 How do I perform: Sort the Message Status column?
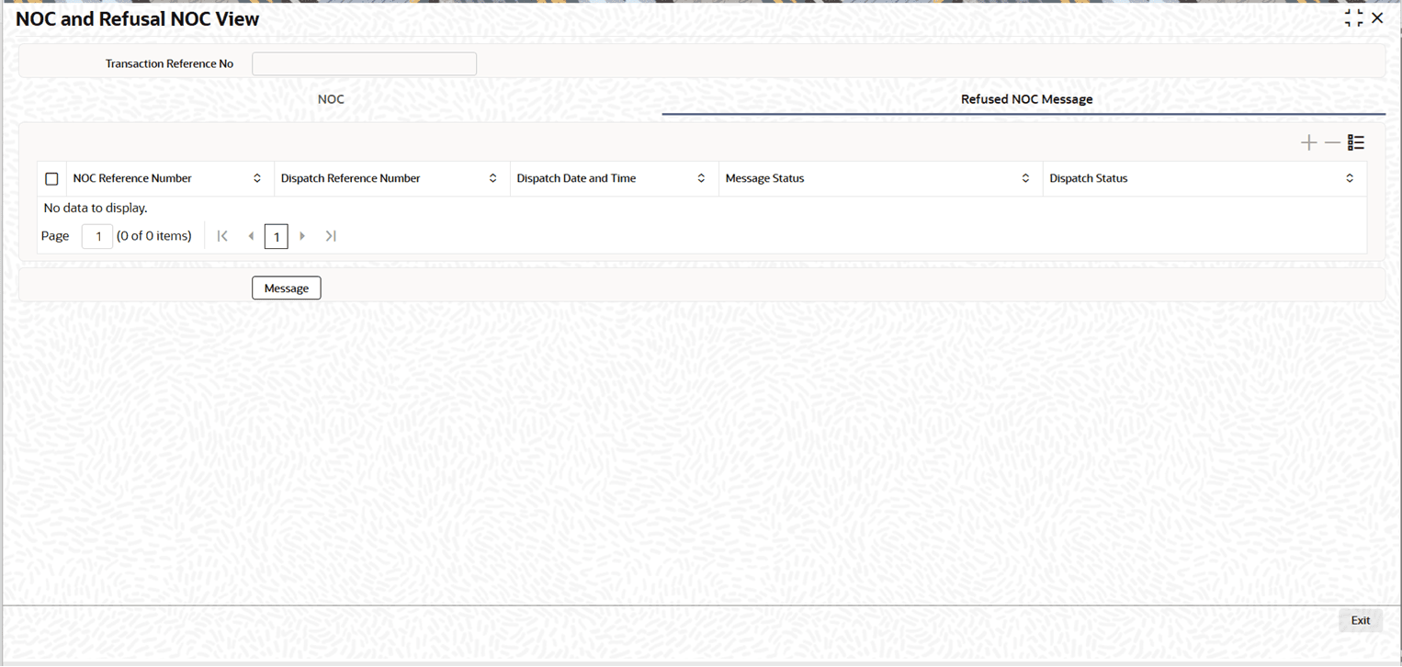[x=1026, y=178]
